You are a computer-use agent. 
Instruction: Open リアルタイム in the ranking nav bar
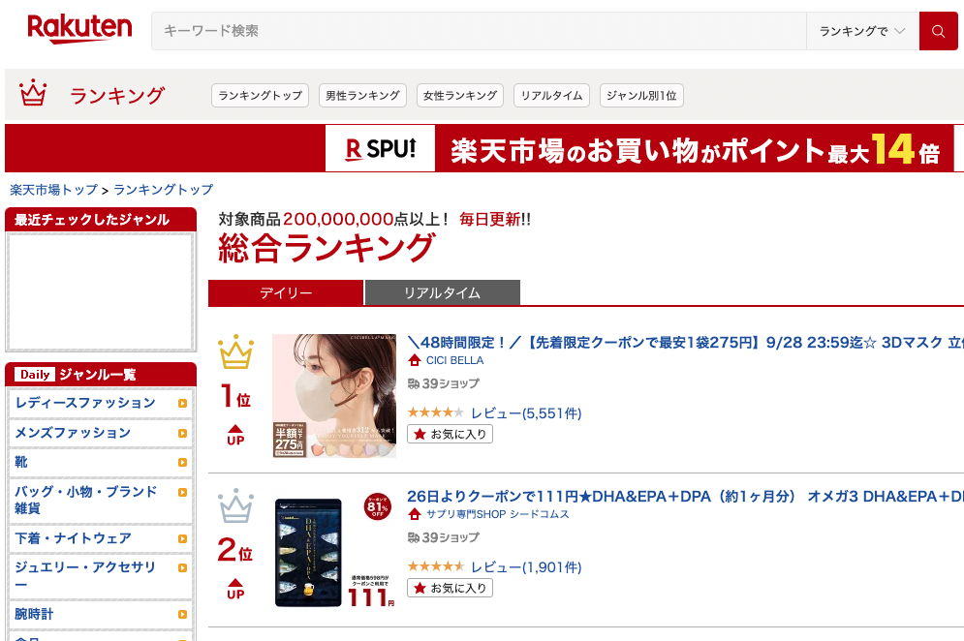pos(551,95)
